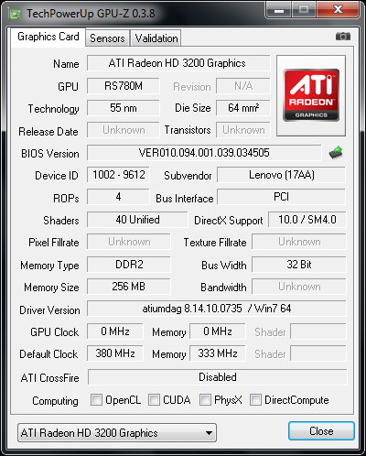Select the Name field ATI Radeon HD 3200

click(x=178, y=63)
